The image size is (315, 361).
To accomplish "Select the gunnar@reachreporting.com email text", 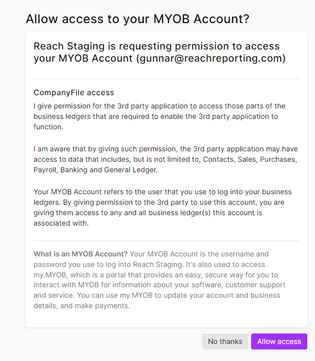I will click(x=210, y=58).
